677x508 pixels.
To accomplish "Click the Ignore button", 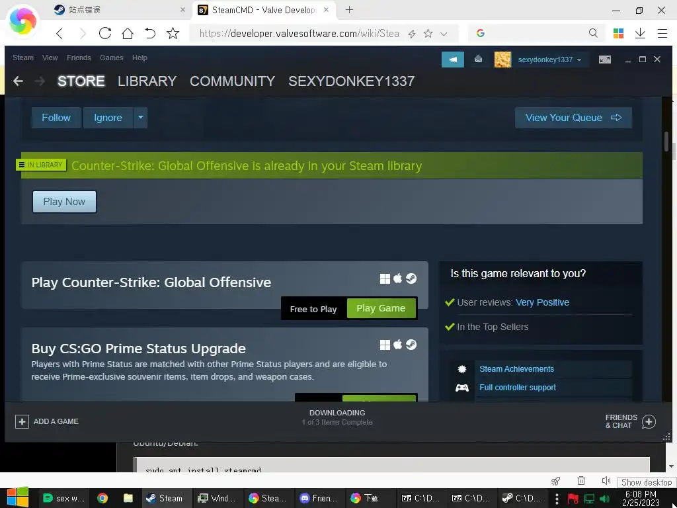I will point(108,118).
